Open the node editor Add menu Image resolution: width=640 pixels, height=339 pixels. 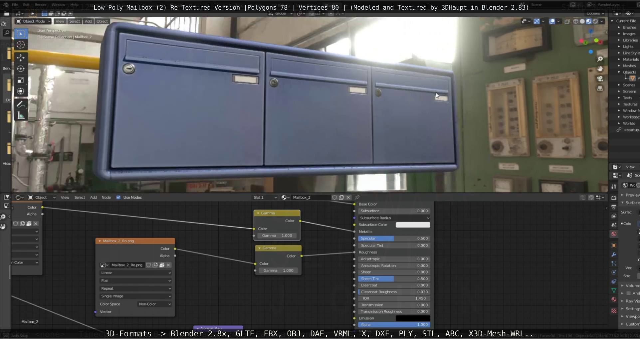tap(94, 197)
